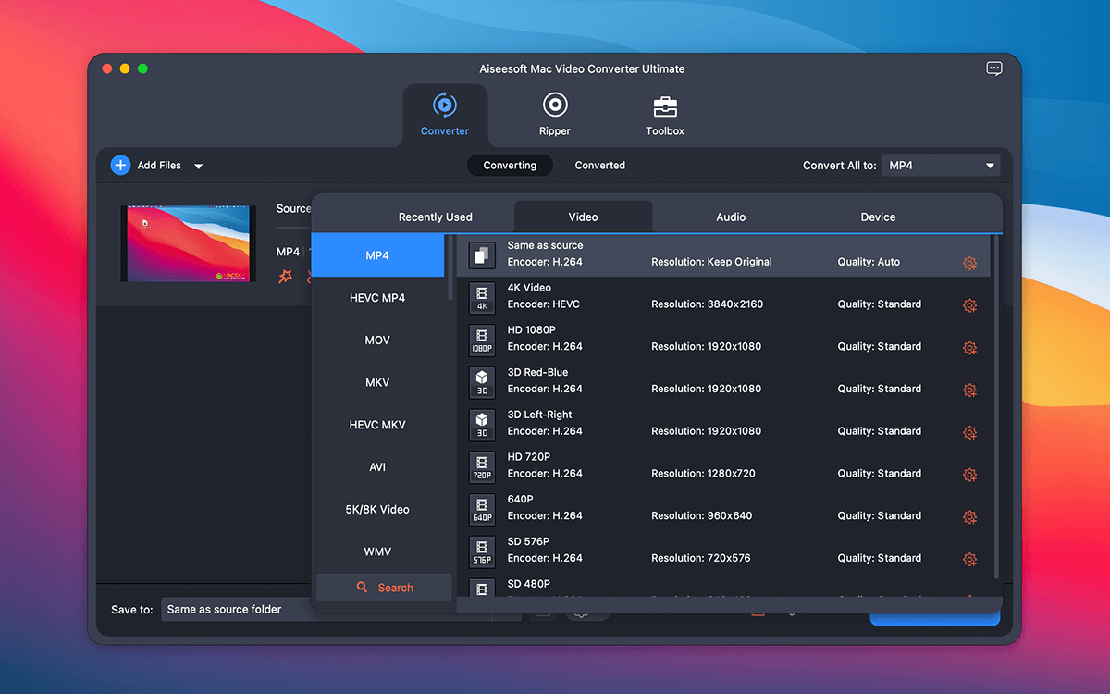Open settings gear for 640P preset

pos(969,517)
